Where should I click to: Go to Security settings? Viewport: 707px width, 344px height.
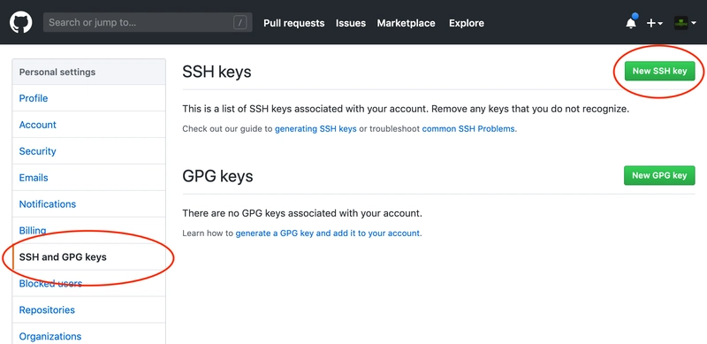click(89, 151)
